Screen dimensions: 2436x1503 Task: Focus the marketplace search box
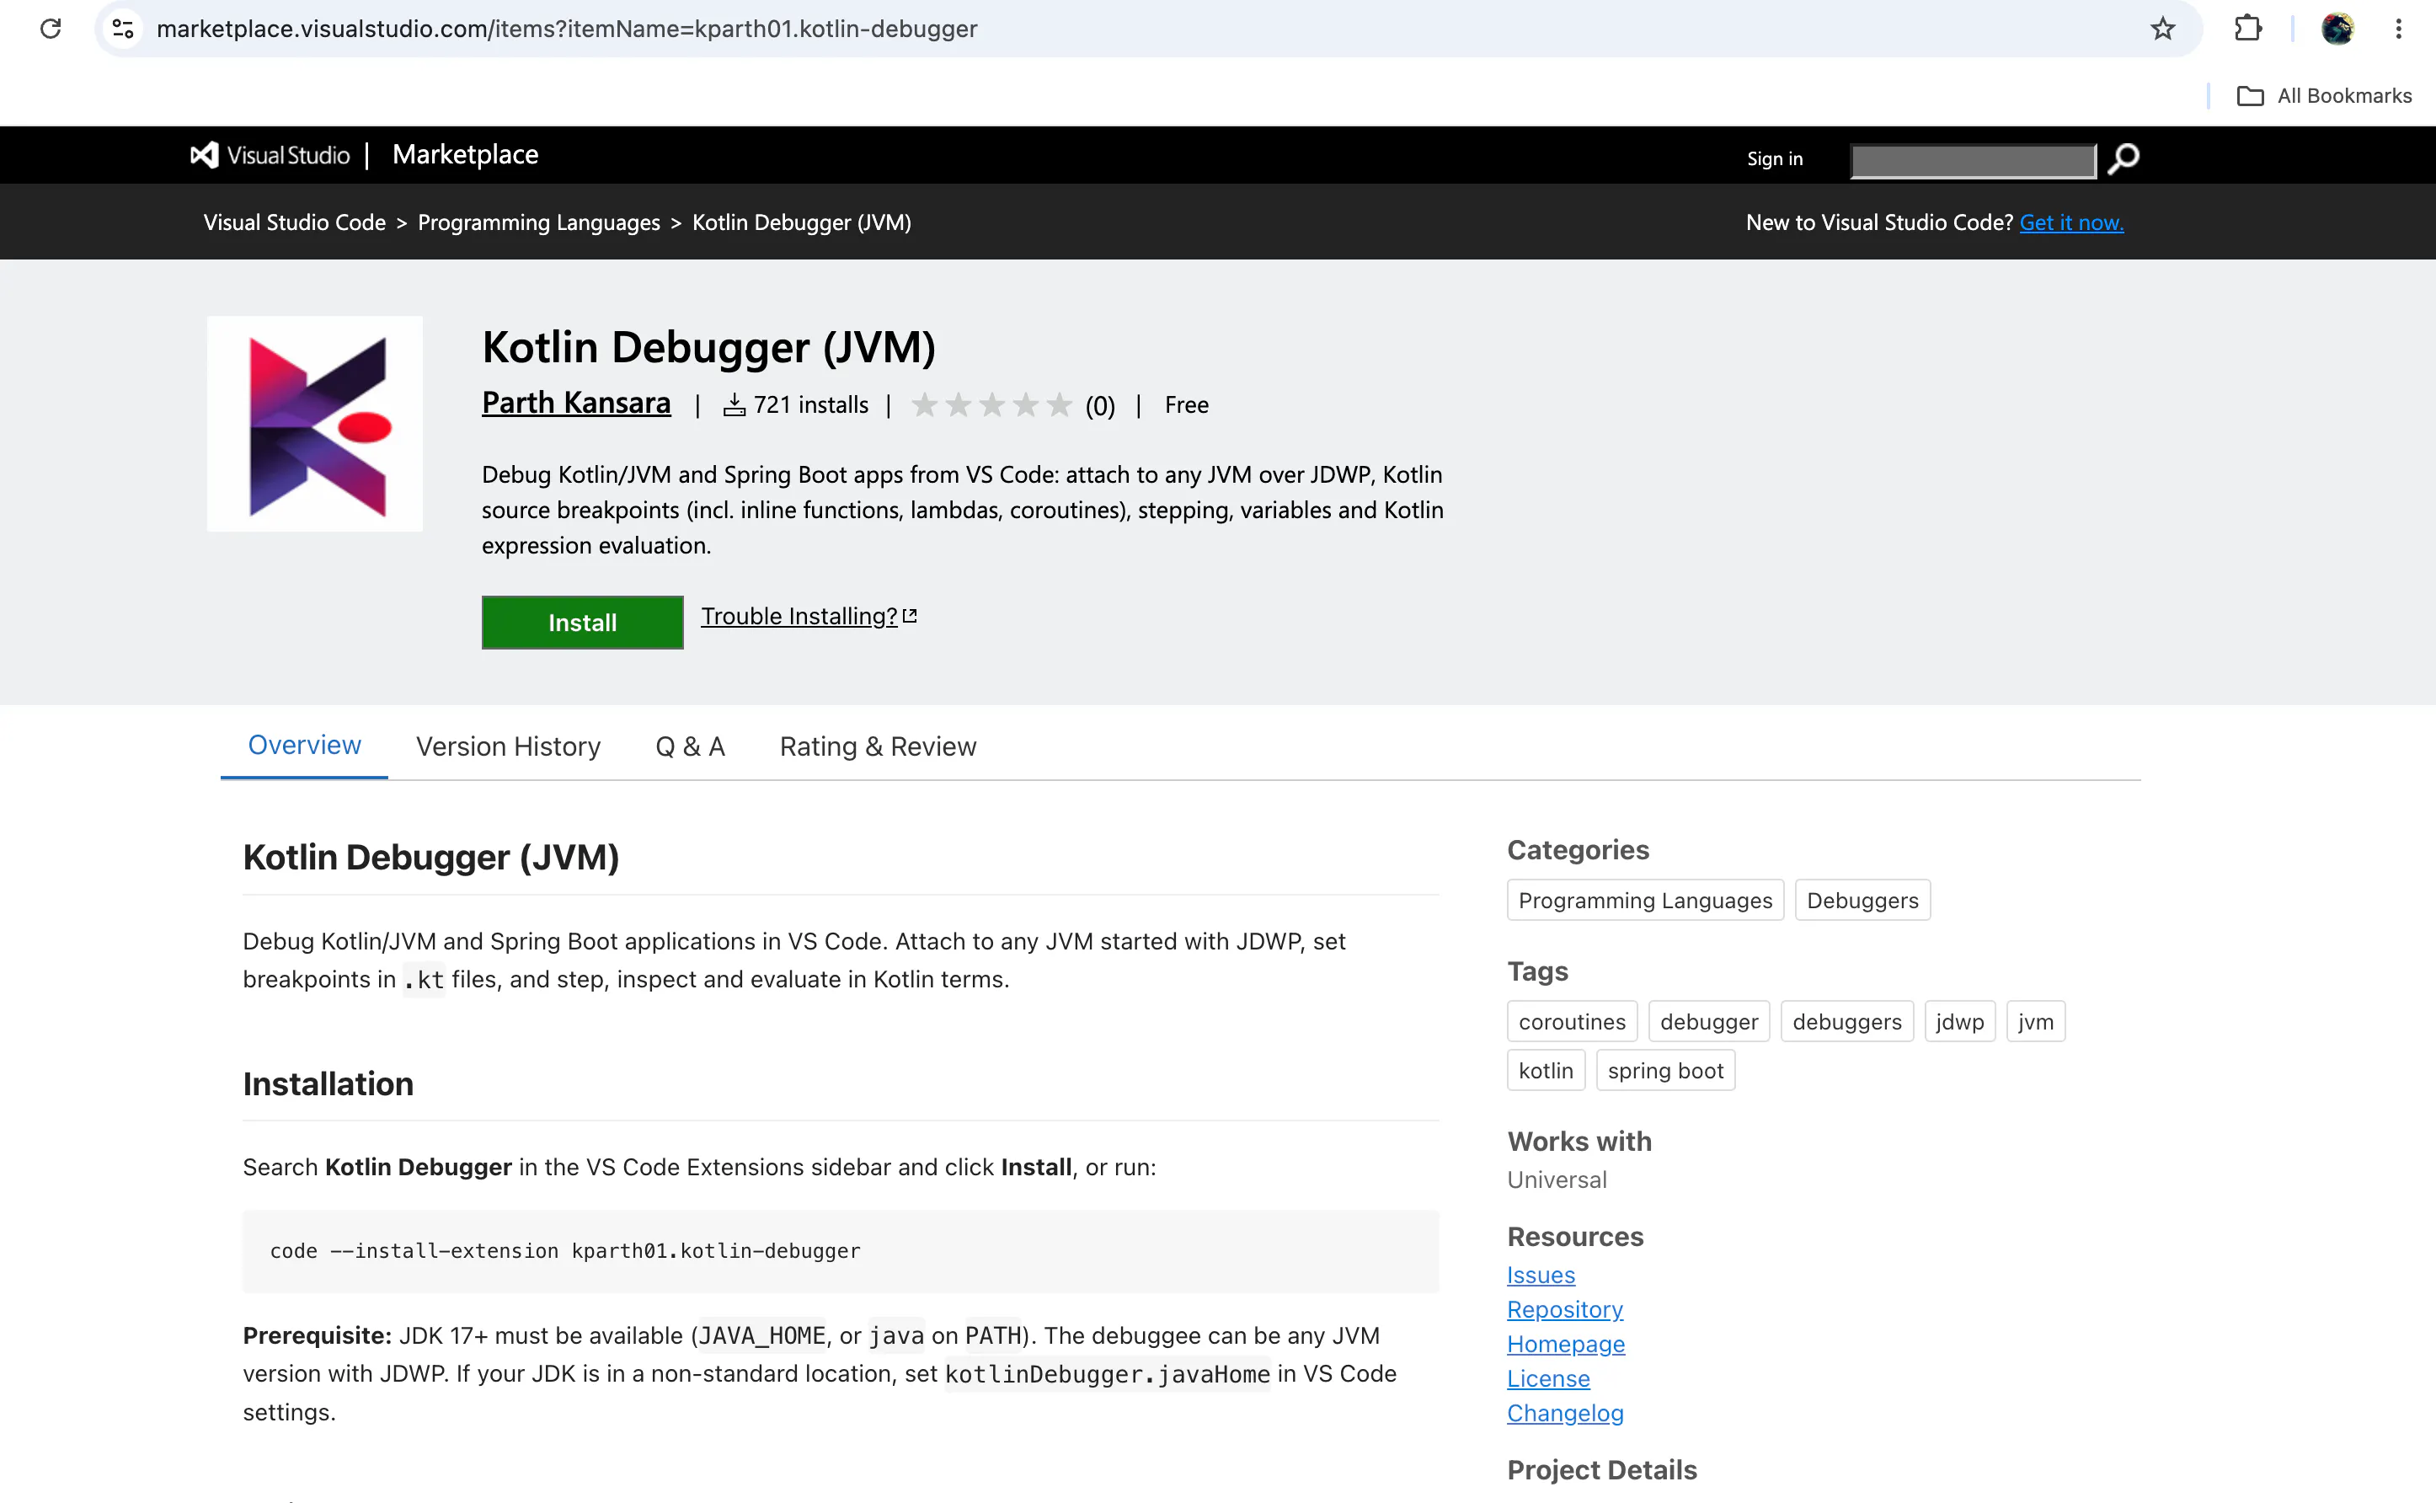coord(1973,160)
